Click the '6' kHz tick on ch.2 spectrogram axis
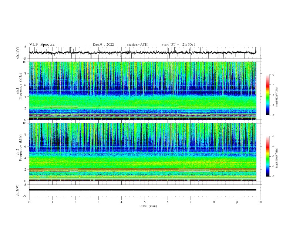The width and height of the screenshot is (293, 227). click(26, 146)
